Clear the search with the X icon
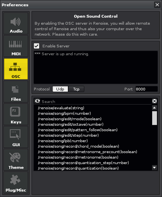Viewport: 162px width, 197px height. [155, 101]
